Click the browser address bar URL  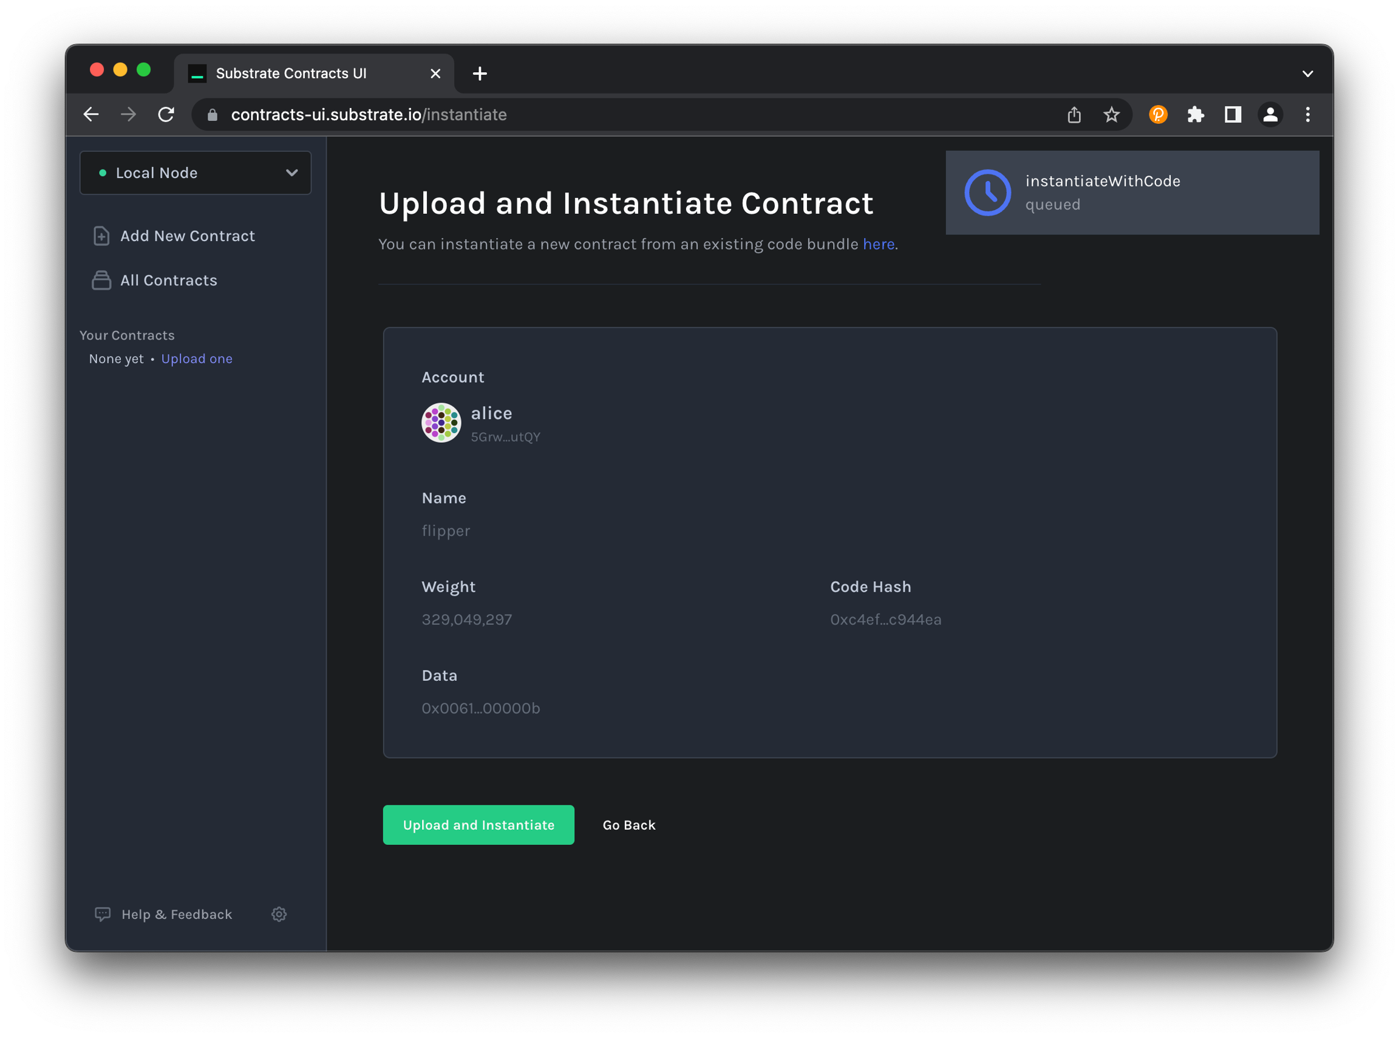pyautogui.click(x=369, y=114)
